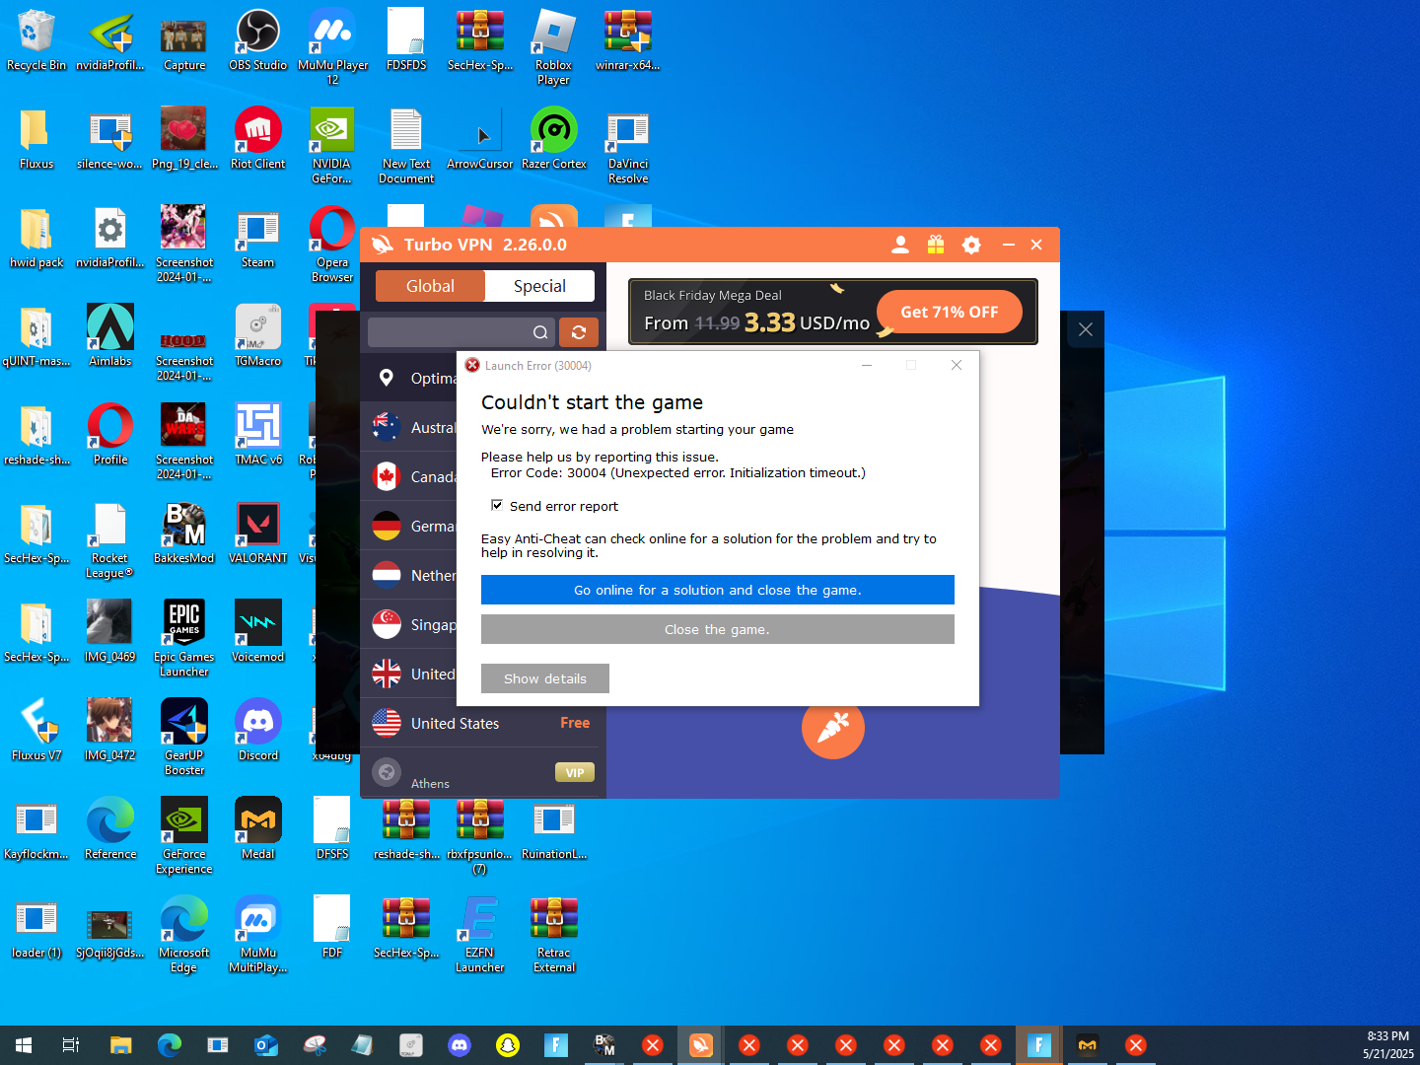
Task: Open Riot Client desktop shortcut
Action: coord(258,139)
